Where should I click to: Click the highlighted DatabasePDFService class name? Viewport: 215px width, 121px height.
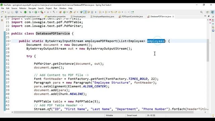pyautogui.click(x=53, y=34)
